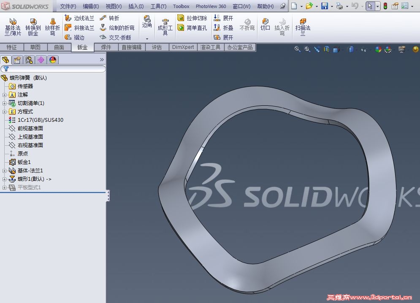Screen dimensions: 420x303
Task: Click the Save floppy disk icon
Action: point(324,6)
